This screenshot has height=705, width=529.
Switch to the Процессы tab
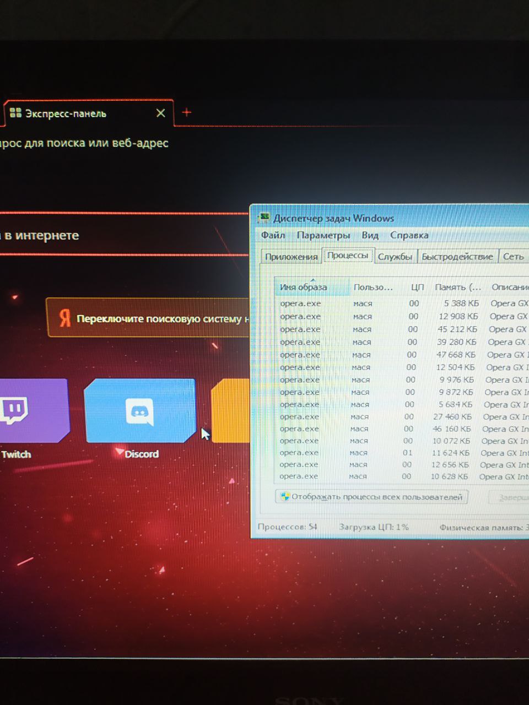(x=348, y=256)
